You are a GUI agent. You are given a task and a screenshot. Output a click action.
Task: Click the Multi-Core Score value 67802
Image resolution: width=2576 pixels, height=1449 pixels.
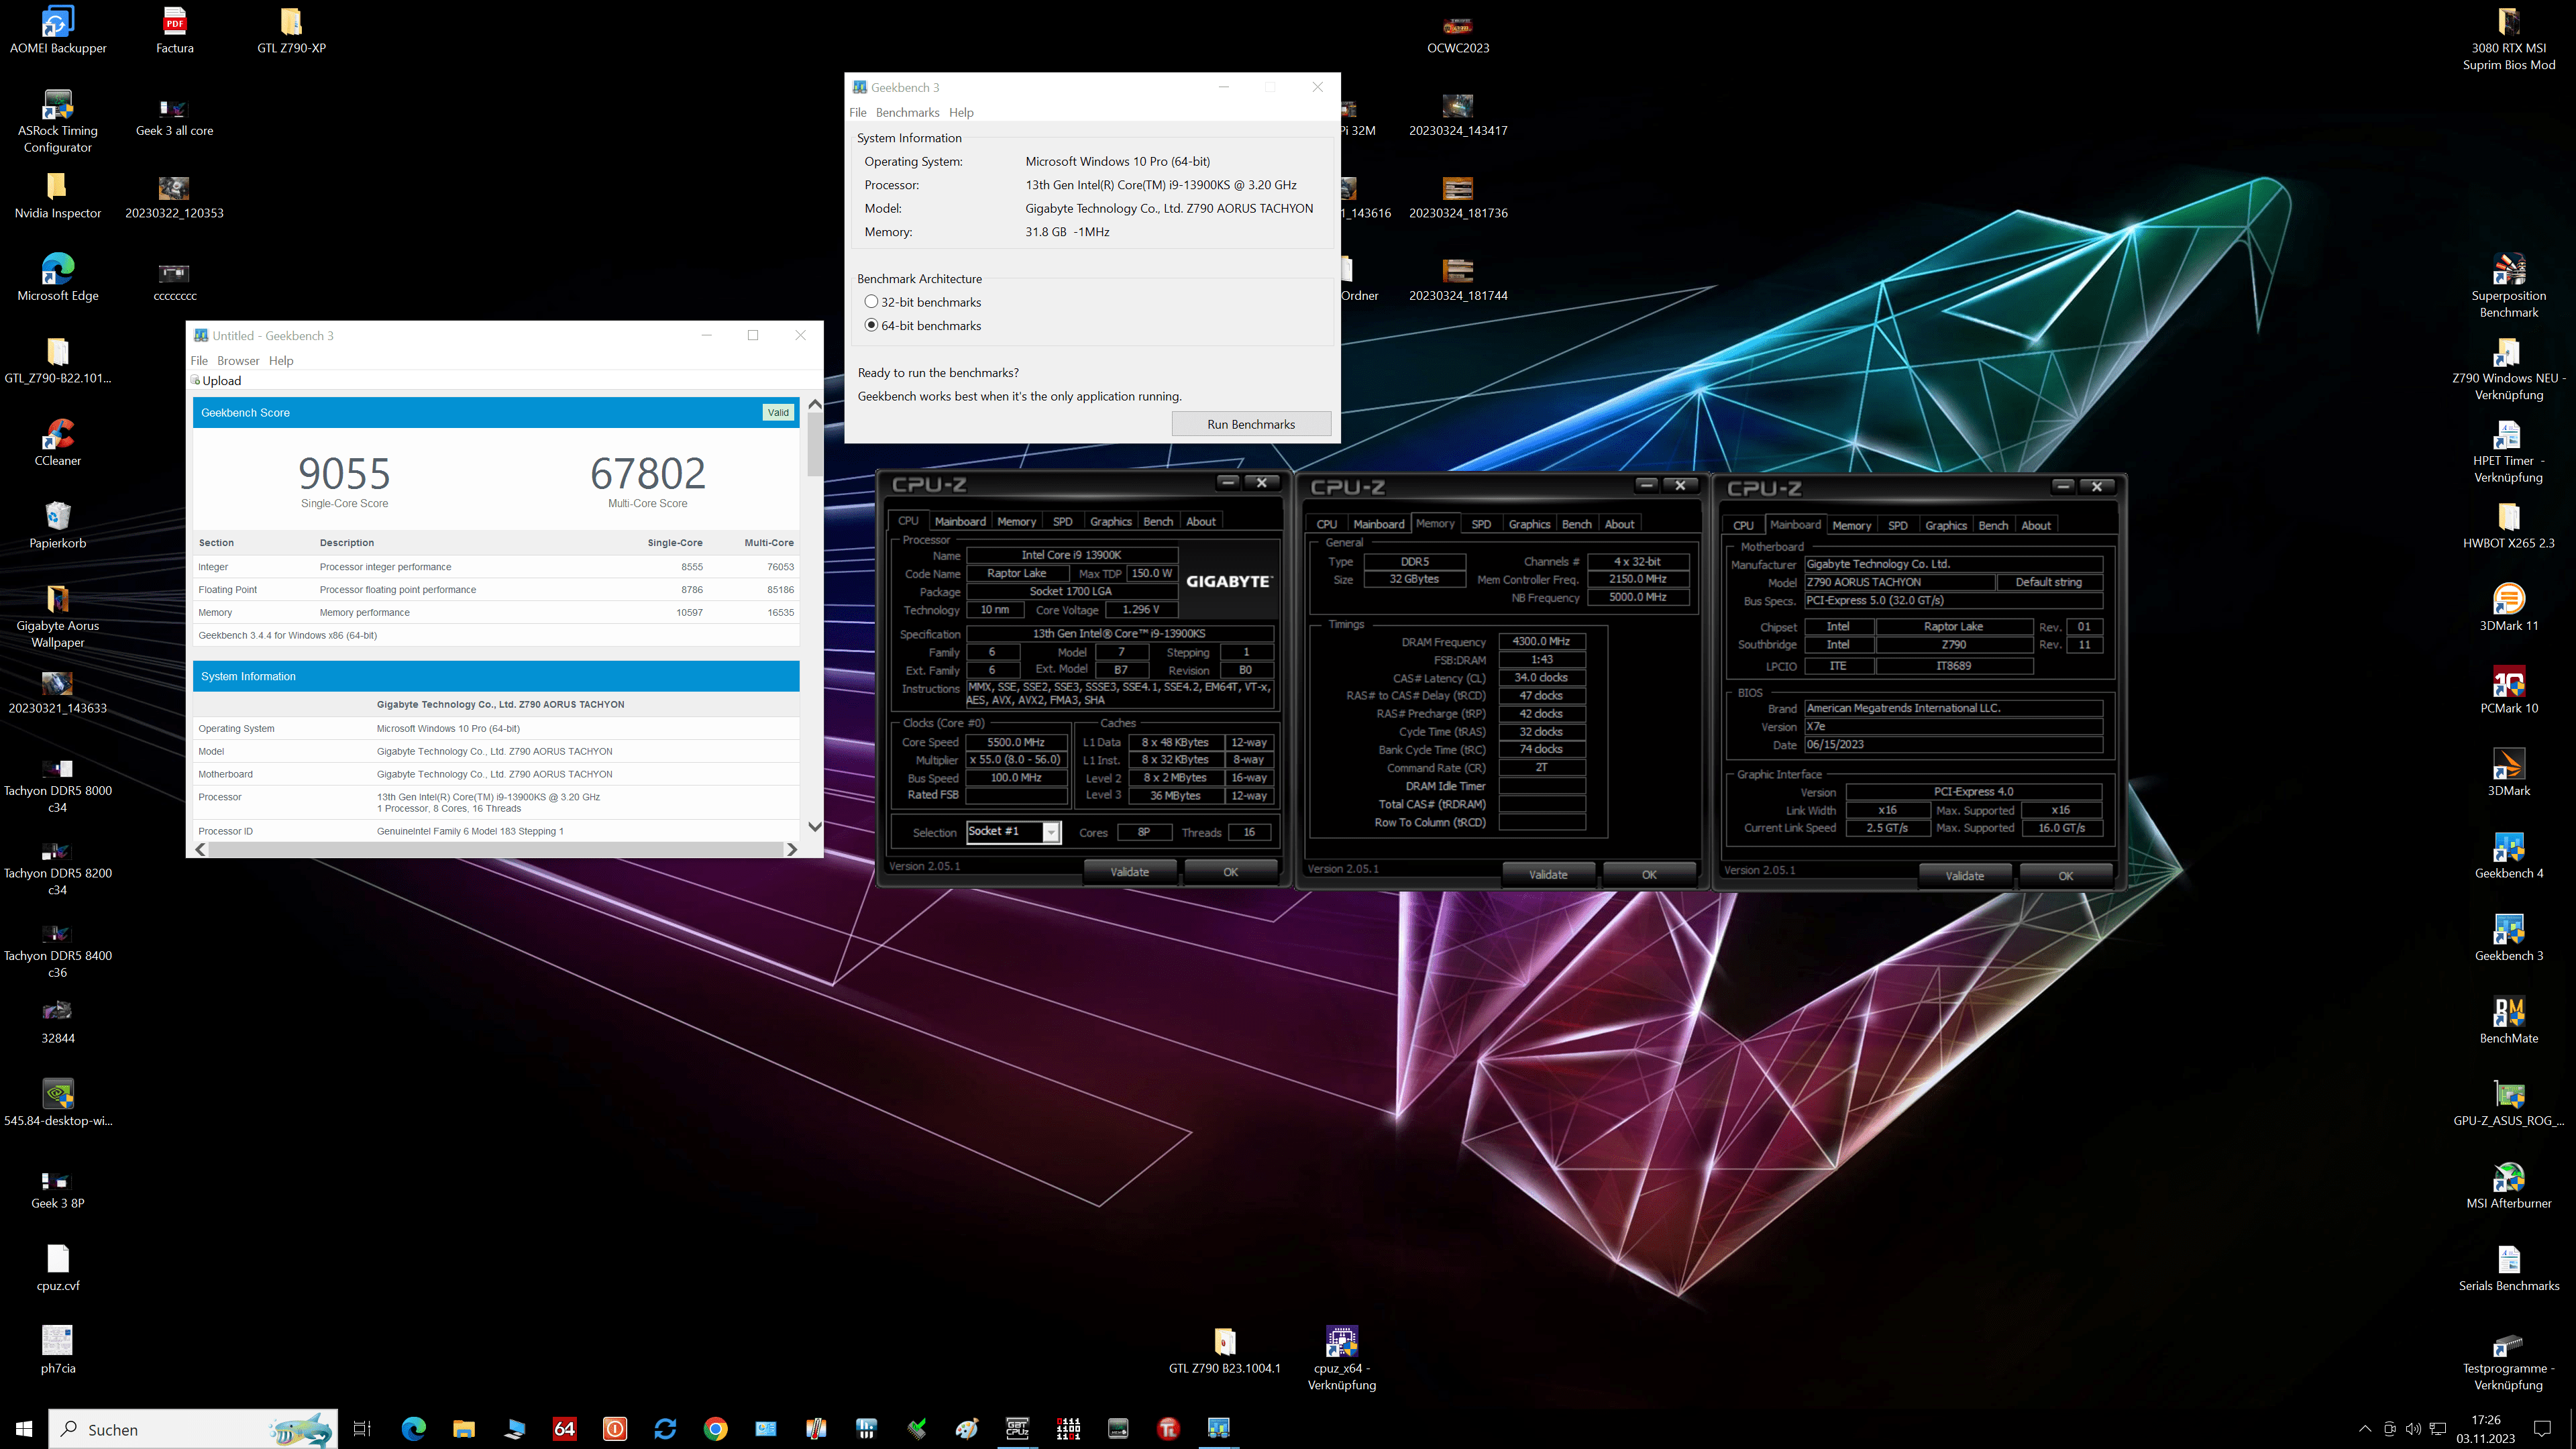pos(647,473)
